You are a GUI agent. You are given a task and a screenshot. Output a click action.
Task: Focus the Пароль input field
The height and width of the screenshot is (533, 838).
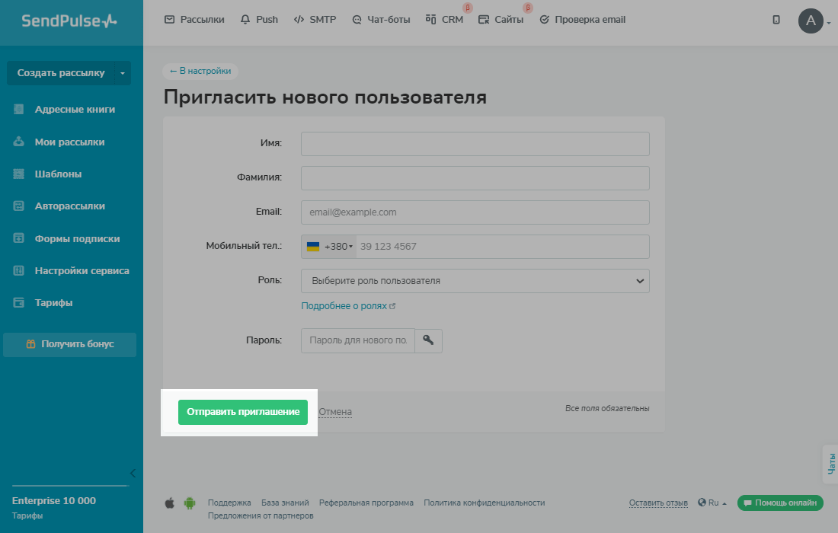[358, 340]
